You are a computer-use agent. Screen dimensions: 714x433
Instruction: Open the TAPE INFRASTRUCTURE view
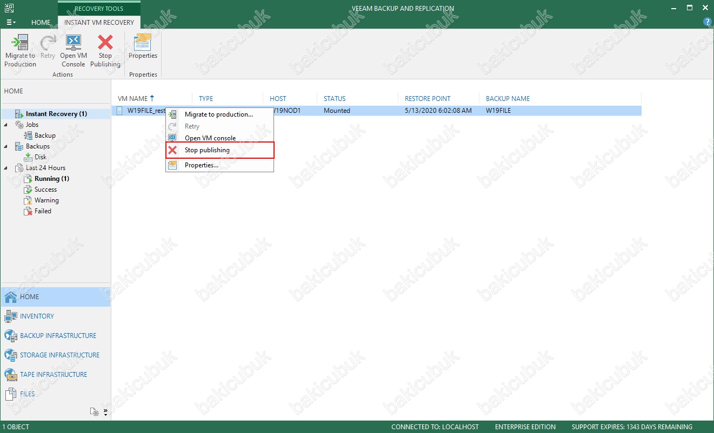click(x=55, y=375)
